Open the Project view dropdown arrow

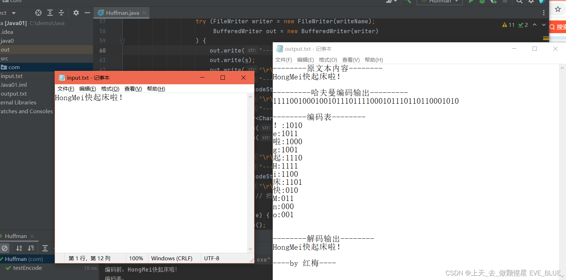[x=14, y=13]
